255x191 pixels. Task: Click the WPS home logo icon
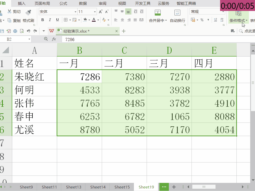[x=52, y=31]
